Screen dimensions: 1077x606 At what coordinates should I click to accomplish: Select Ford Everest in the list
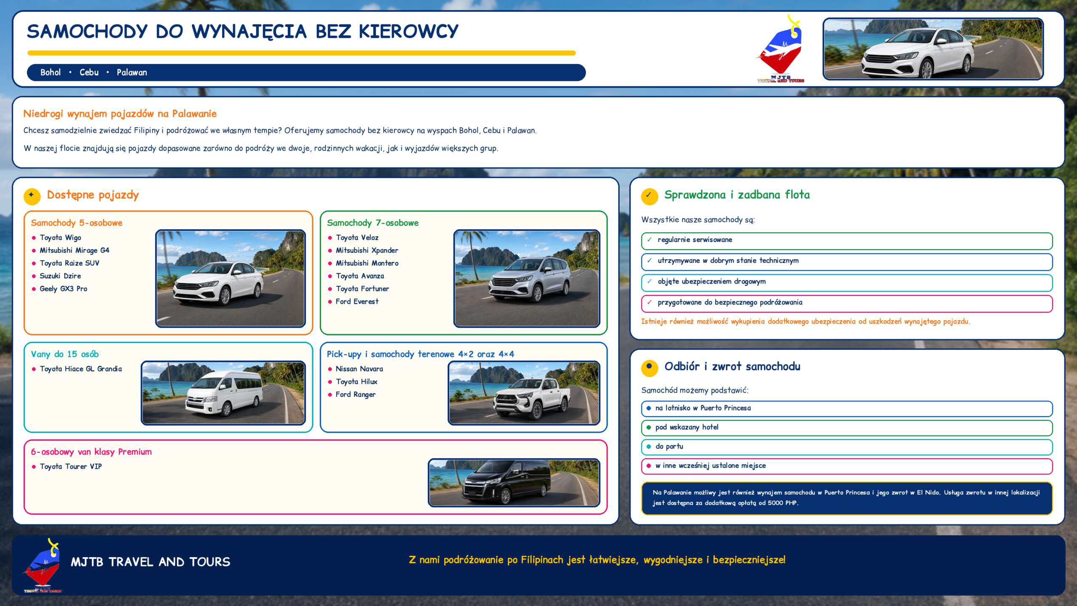pyautogui.click(x=357, y=302)
